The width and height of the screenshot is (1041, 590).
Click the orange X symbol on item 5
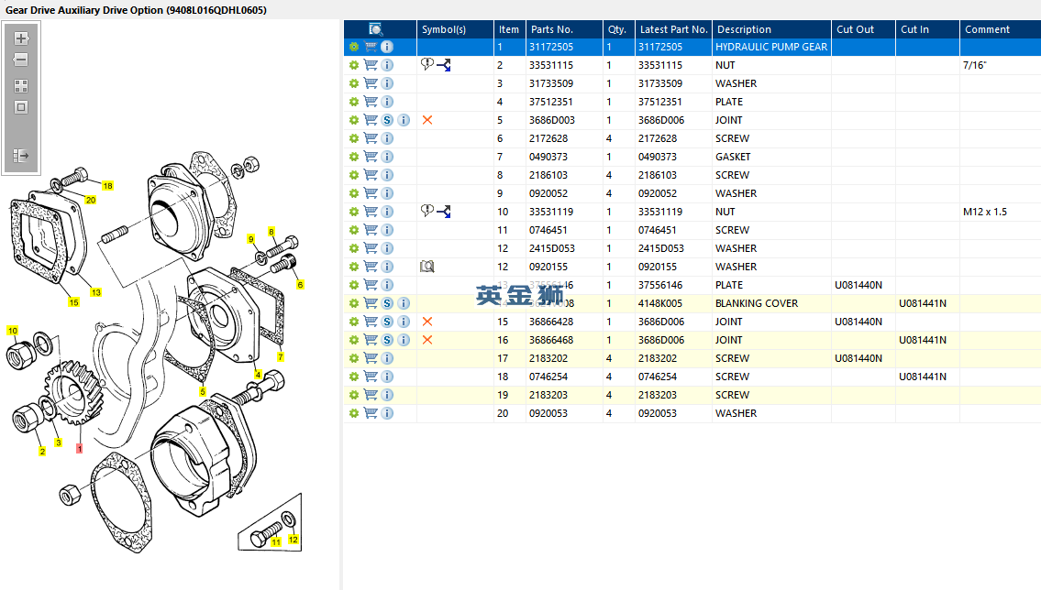[x=426, y=120]
